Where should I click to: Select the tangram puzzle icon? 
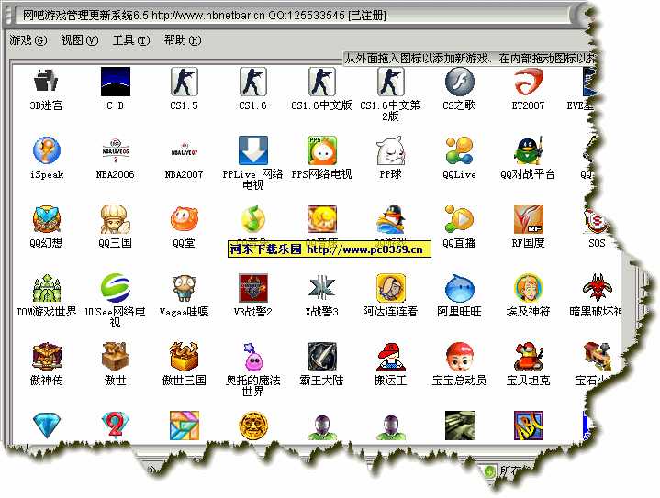click(184, 426)
